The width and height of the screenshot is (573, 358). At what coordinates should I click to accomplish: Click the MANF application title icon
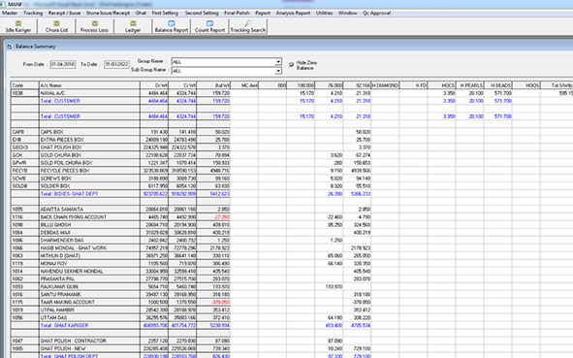pyautogui.click(x=3, y=4)
